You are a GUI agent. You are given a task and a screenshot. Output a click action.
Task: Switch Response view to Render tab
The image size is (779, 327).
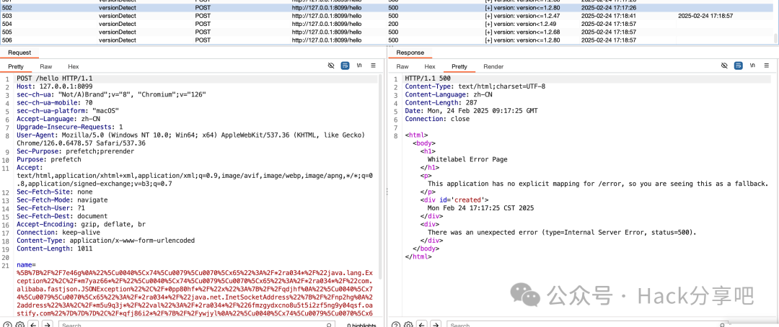[493, 66]
